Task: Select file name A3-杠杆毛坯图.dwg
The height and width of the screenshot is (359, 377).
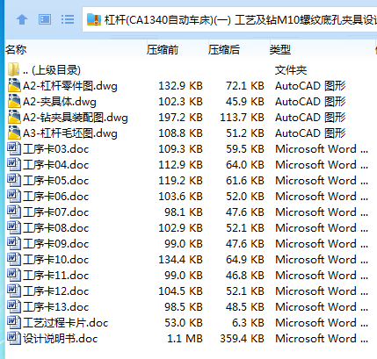Action: (70, 133)
